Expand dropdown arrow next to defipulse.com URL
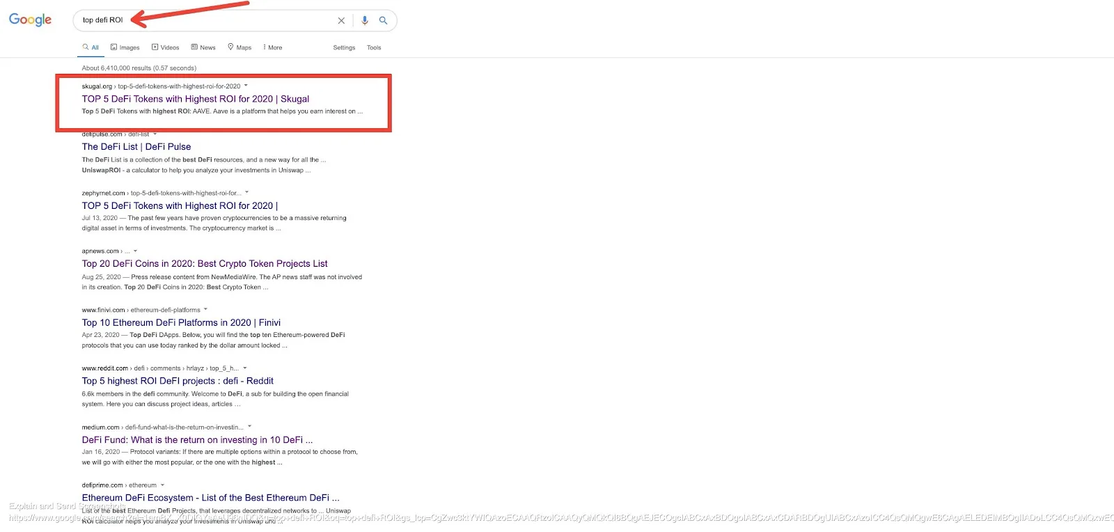 click(155, 134)
